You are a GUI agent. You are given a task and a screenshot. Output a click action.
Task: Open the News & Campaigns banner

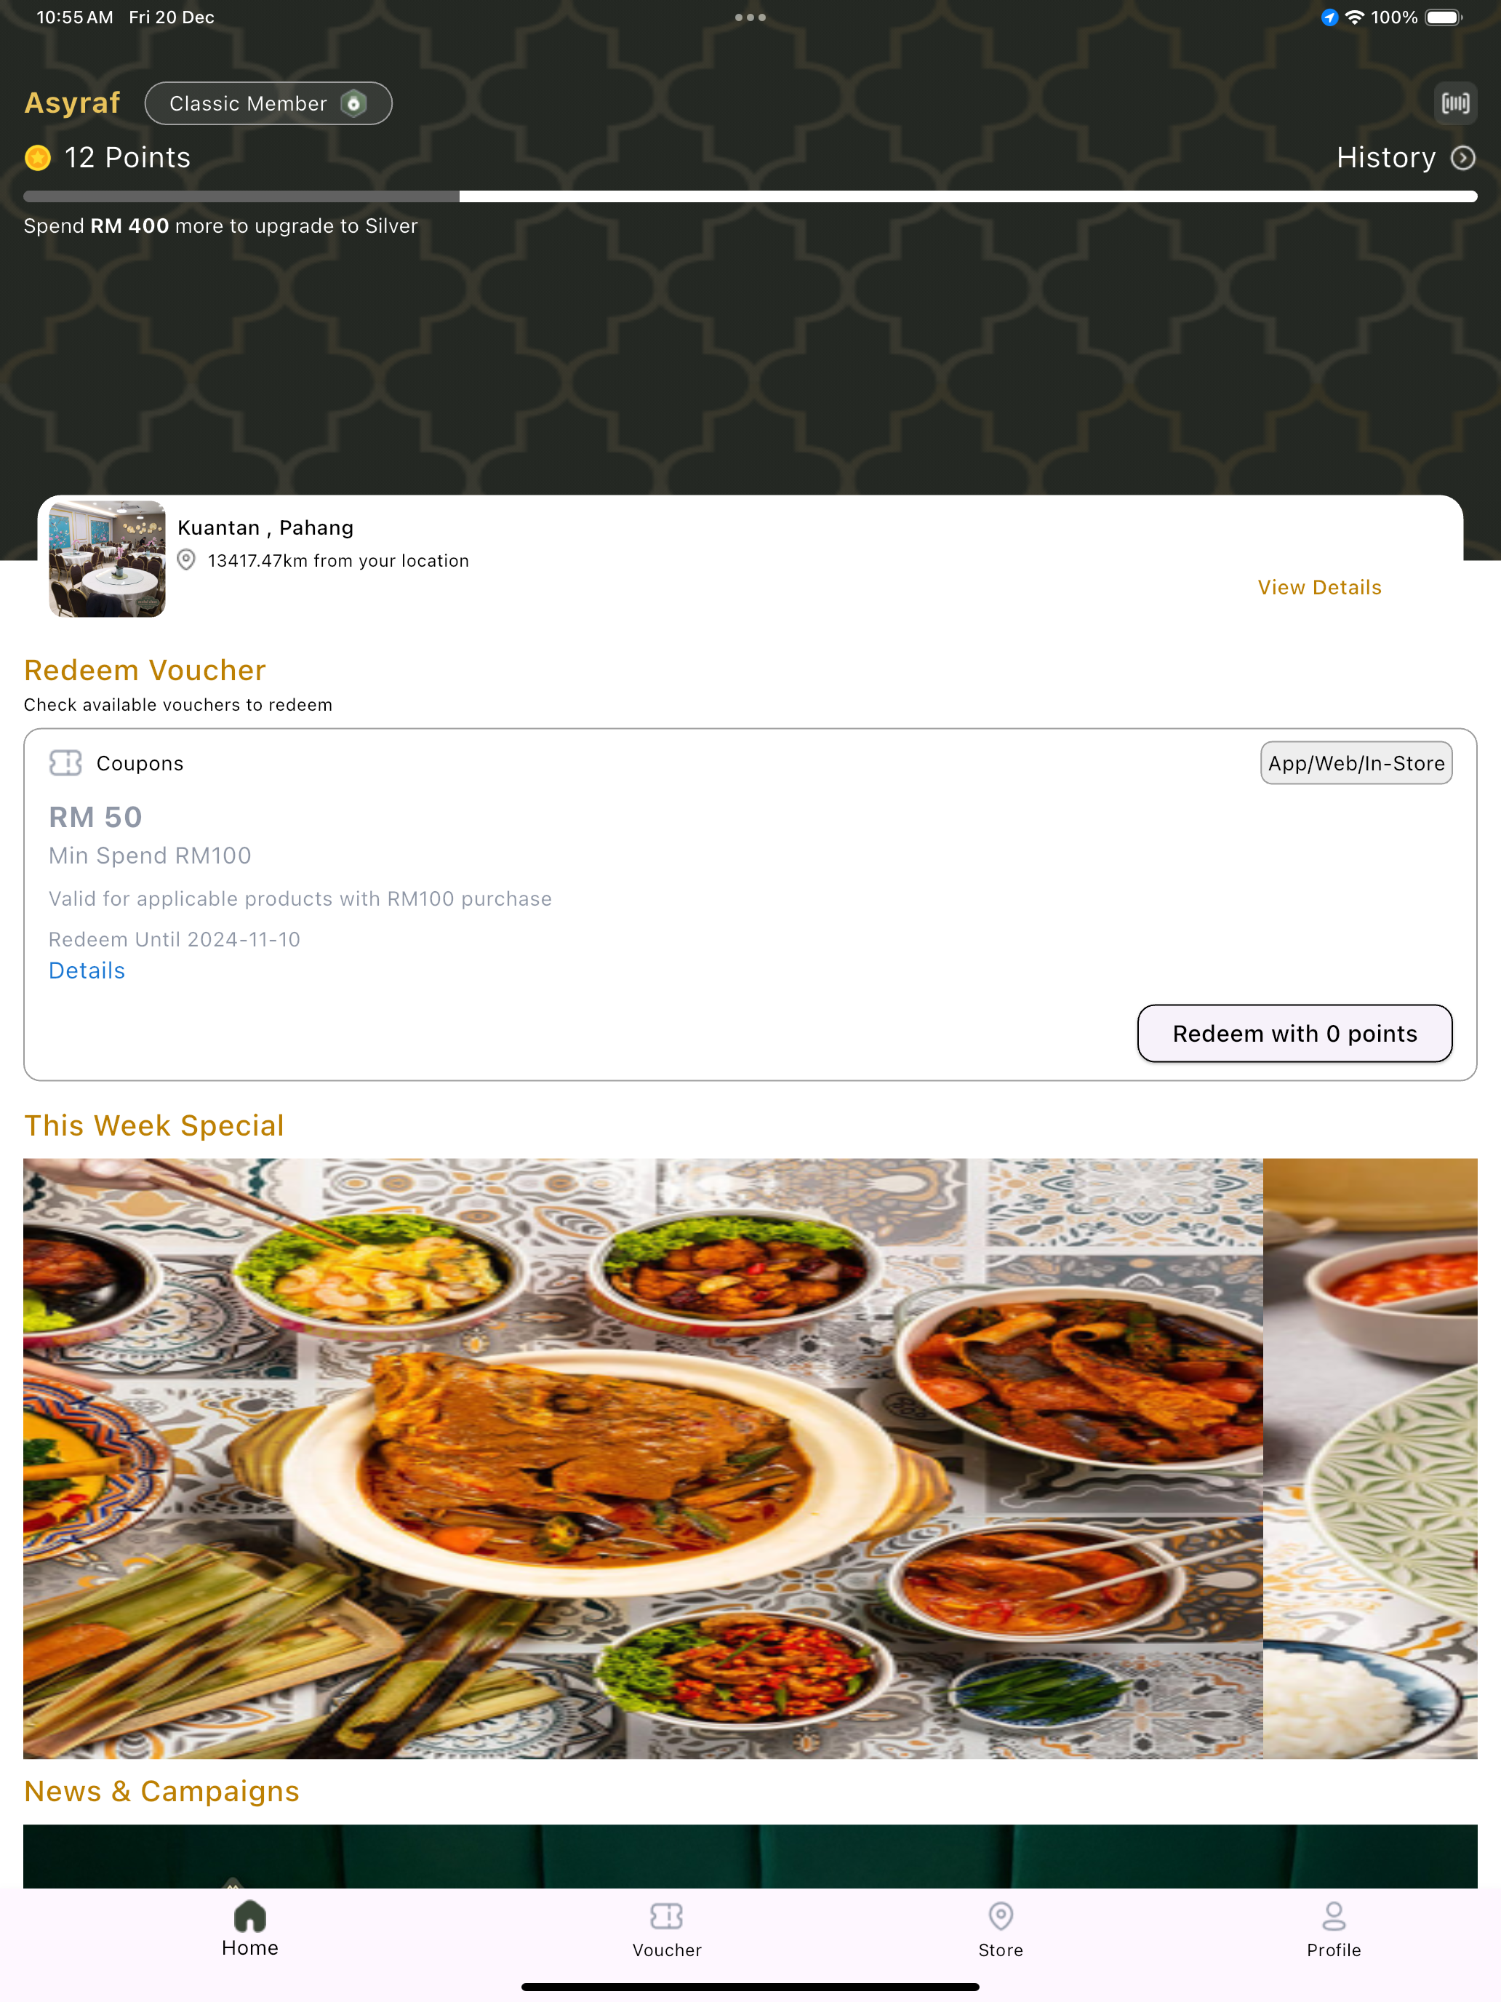coord(750,1855)
